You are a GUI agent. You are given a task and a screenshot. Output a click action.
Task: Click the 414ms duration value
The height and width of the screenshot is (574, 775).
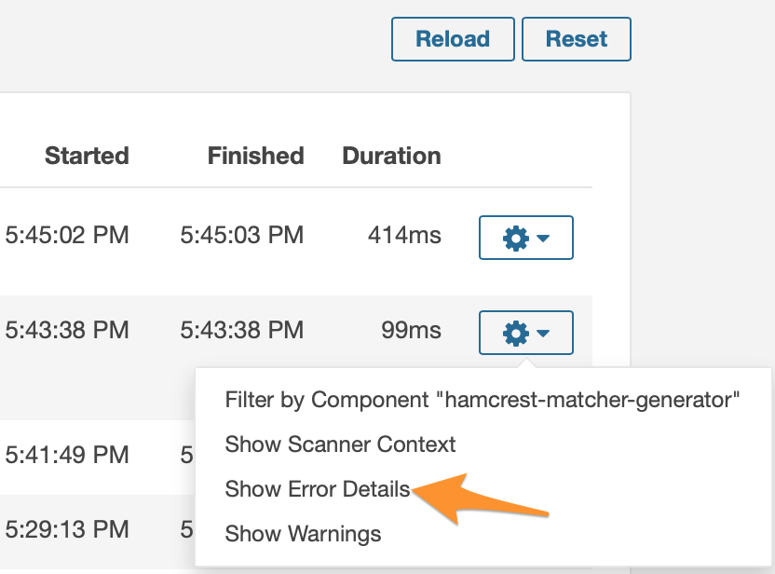coord(404,236)
